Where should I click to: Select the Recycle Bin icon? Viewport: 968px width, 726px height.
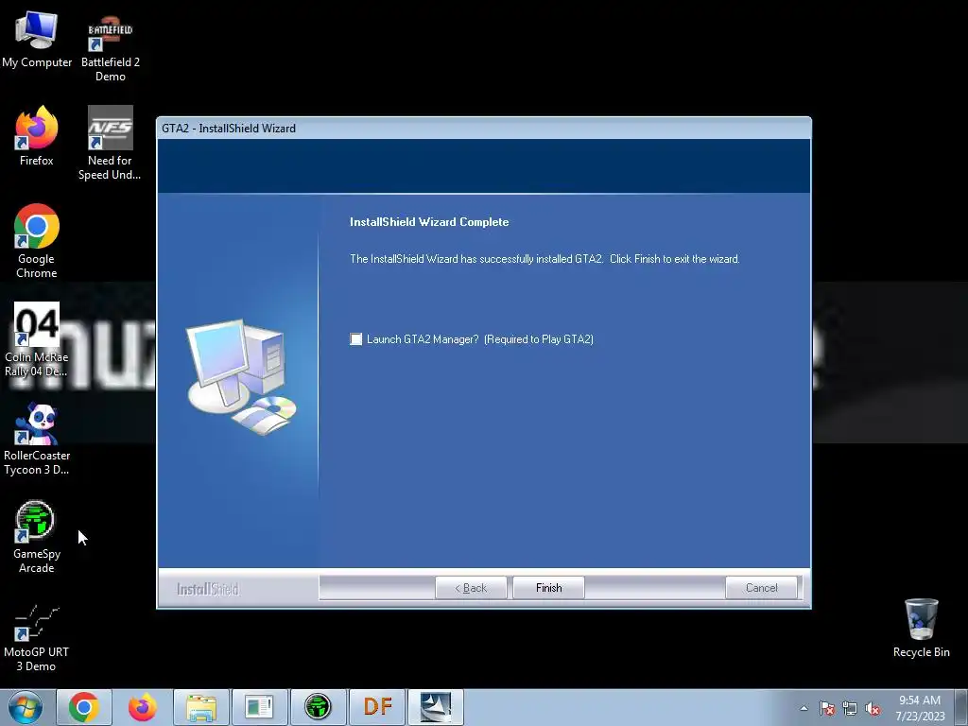921,628
